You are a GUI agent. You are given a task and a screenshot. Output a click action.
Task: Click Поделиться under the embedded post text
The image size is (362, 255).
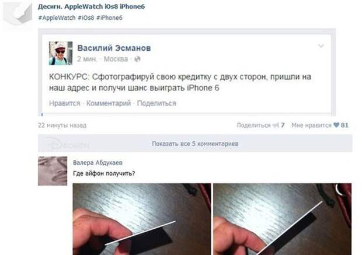click(x=156, y=103)
